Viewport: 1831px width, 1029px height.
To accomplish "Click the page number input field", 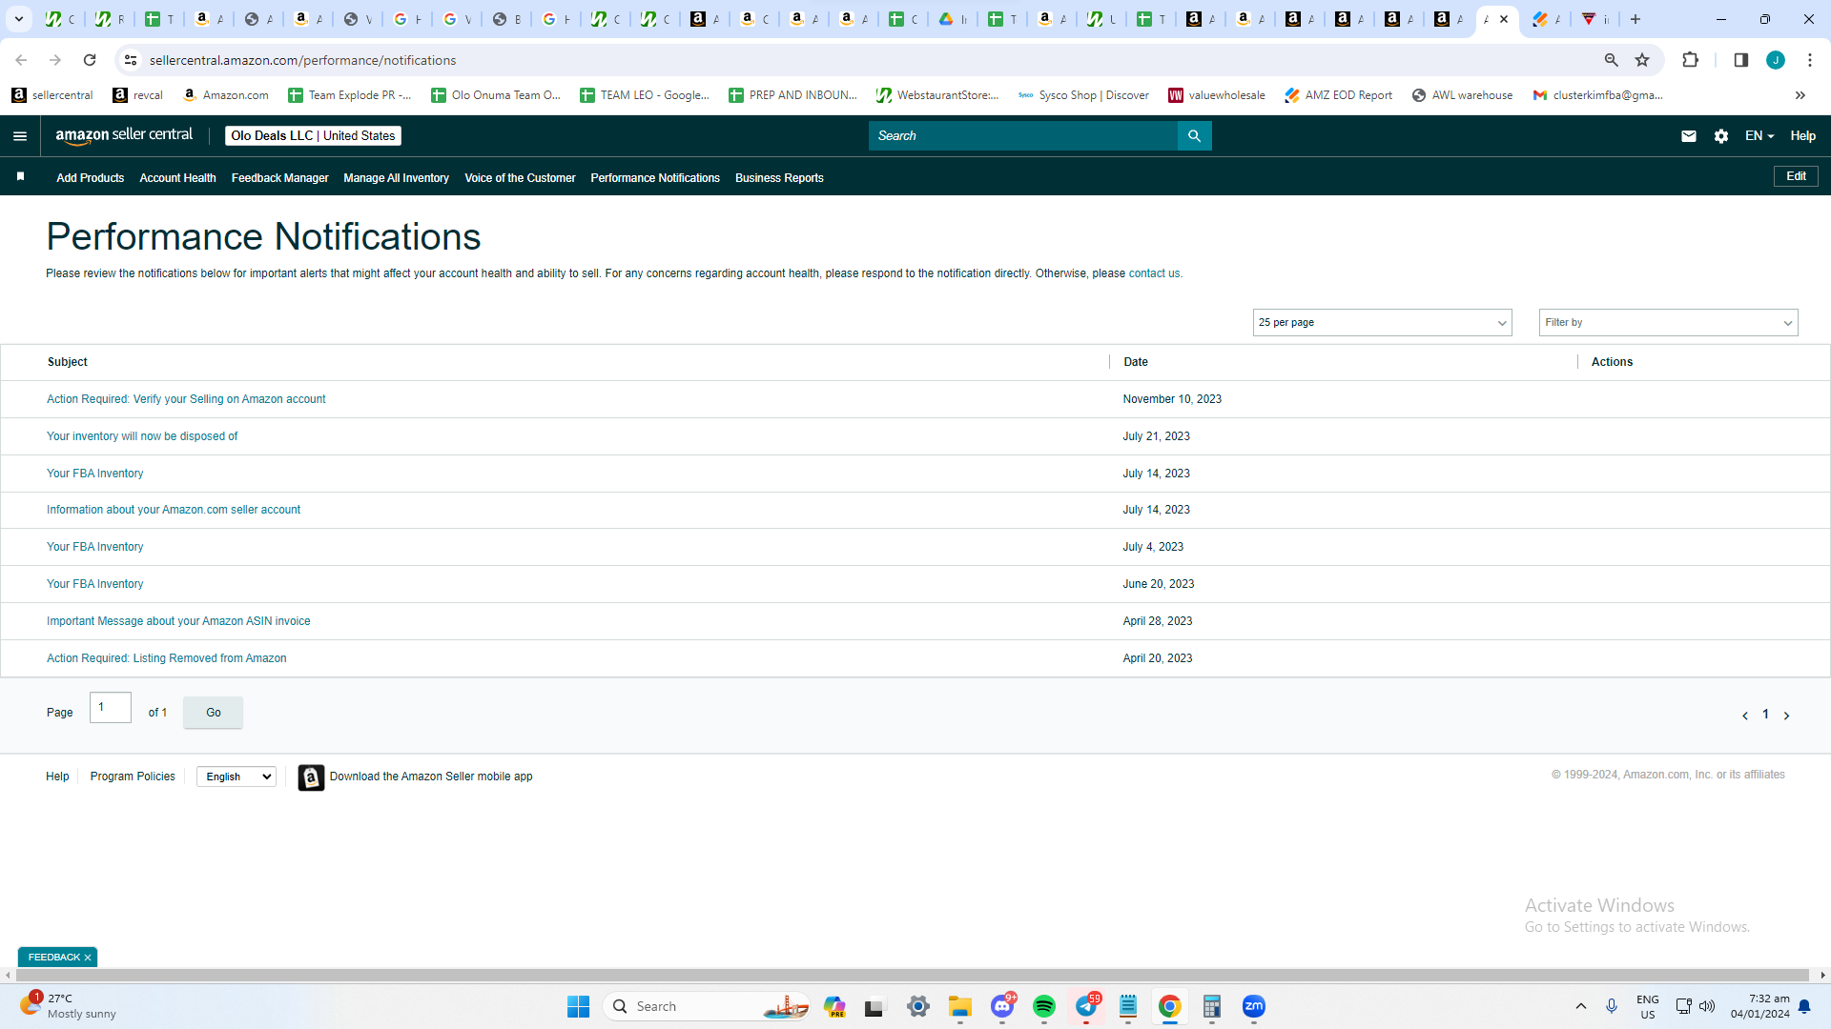I will click(111, 708).
